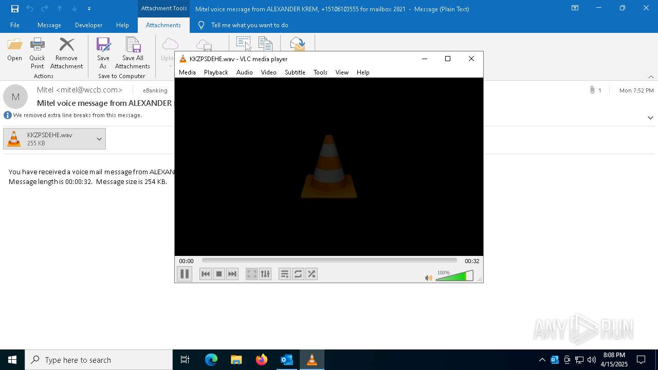658x370 pixels.
Task: Go to next item arrow in title bar
Action: point(75,9)
